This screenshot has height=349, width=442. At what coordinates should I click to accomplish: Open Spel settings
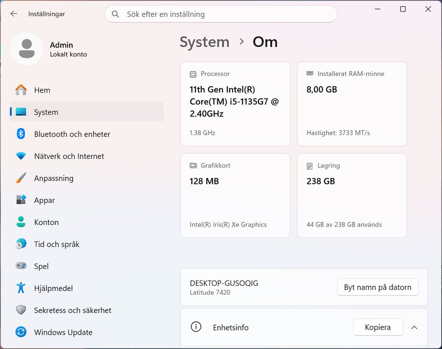click(87, 266)
